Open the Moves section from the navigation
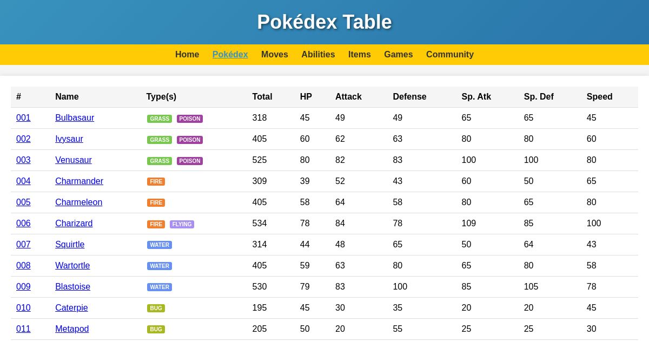 click(x=275, y=55)
